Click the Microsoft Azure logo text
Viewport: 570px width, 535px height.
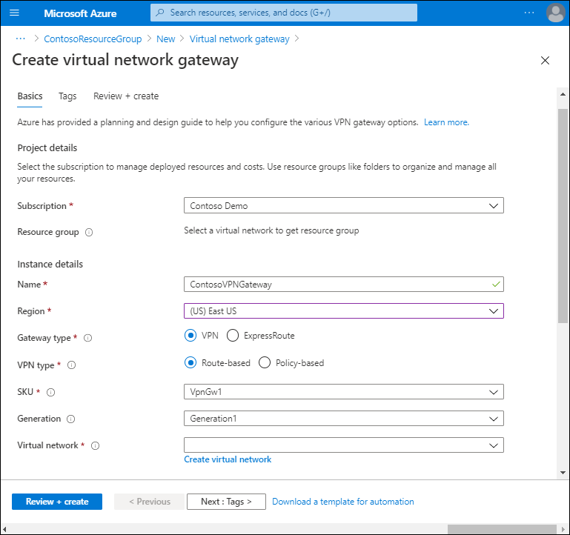pos(80,13)
